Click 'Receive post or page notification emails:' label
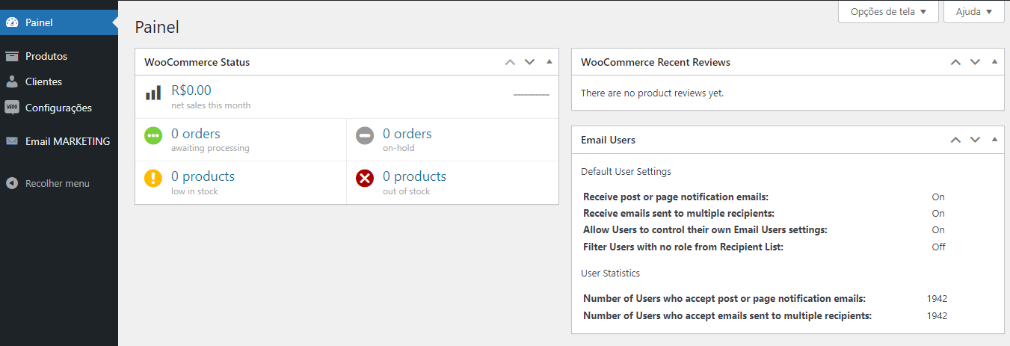This screenshot has height=346, width=1010. pyautogui.click(x=676, y=197)
